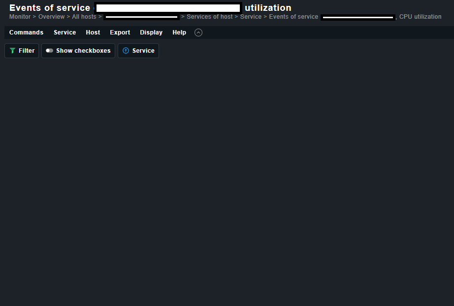Click the Service breadcrumb link

251,17
